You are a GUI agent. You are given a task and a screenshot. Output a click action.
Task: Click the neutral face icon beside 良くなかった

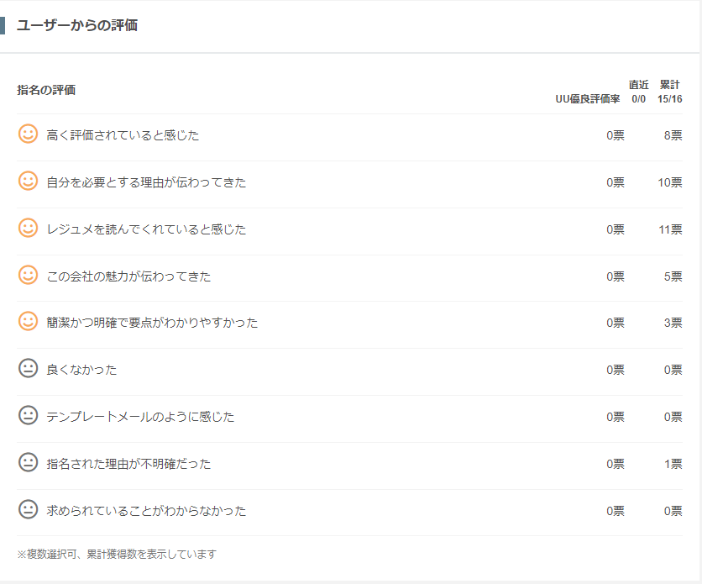coord(28,368)
